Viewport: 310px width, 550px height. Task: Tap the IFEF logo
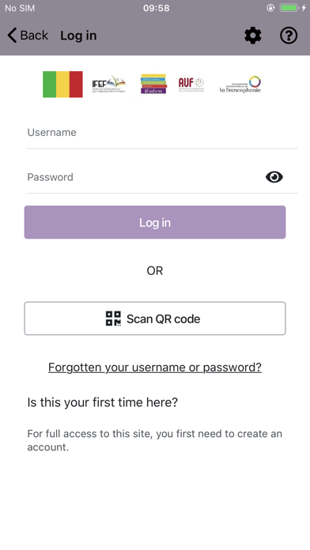coord(108,85)
